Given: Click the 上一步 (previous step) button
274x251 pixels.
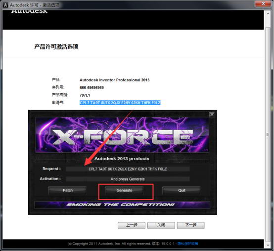Looking at the screenshot, I should click(x=132, y=225).
